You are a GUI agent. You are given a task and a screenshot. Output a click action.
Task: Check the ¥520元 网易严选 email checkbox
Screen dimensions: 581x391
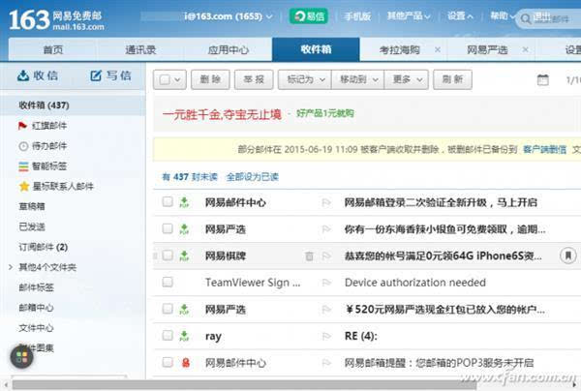point(168,309)
